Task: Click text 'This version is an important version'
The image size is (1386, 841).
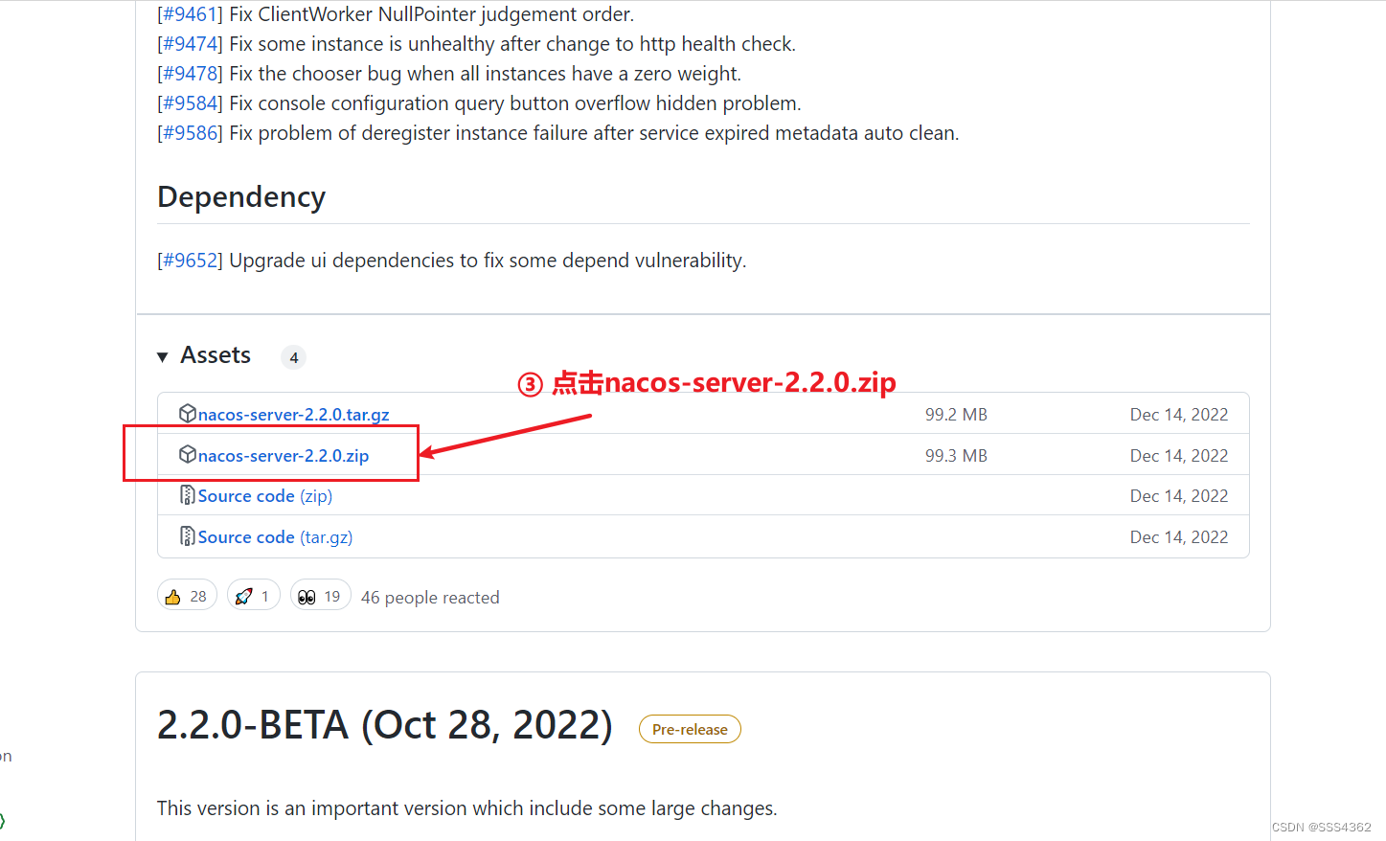Action: click(312, 808)
